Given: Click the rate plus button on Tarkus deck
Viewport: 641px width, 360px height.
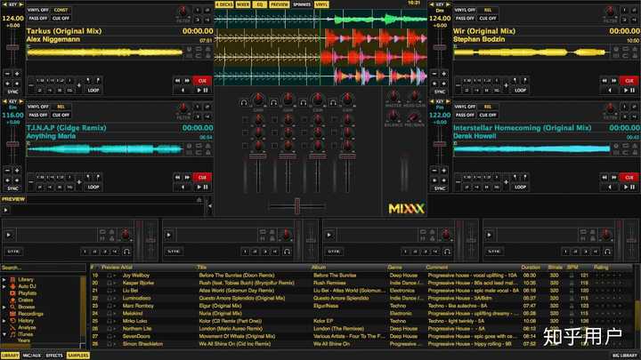Looking at the screenshot, I should click(x=17, y=74).
